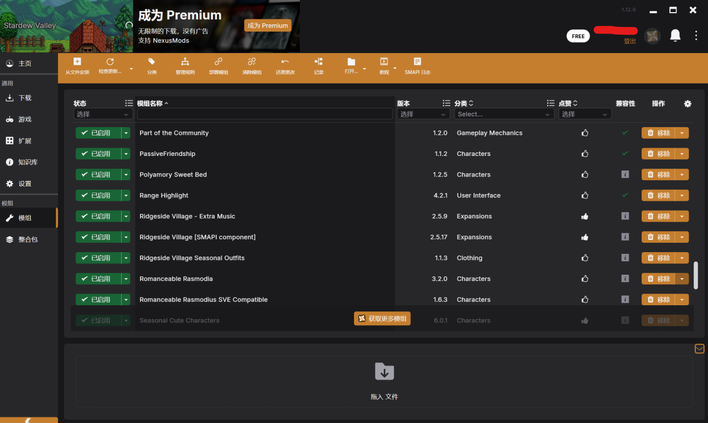Sort by the endorsement column header

(x=568, y=103)
